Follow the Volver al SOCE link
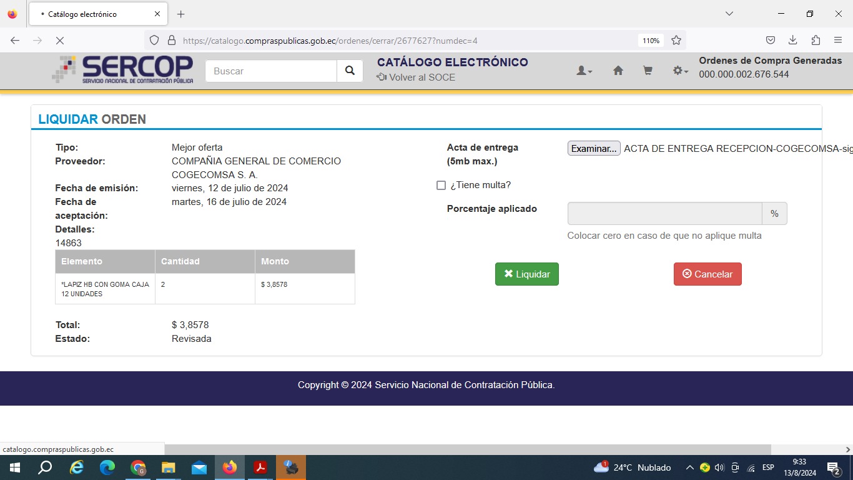 [416, 77]
